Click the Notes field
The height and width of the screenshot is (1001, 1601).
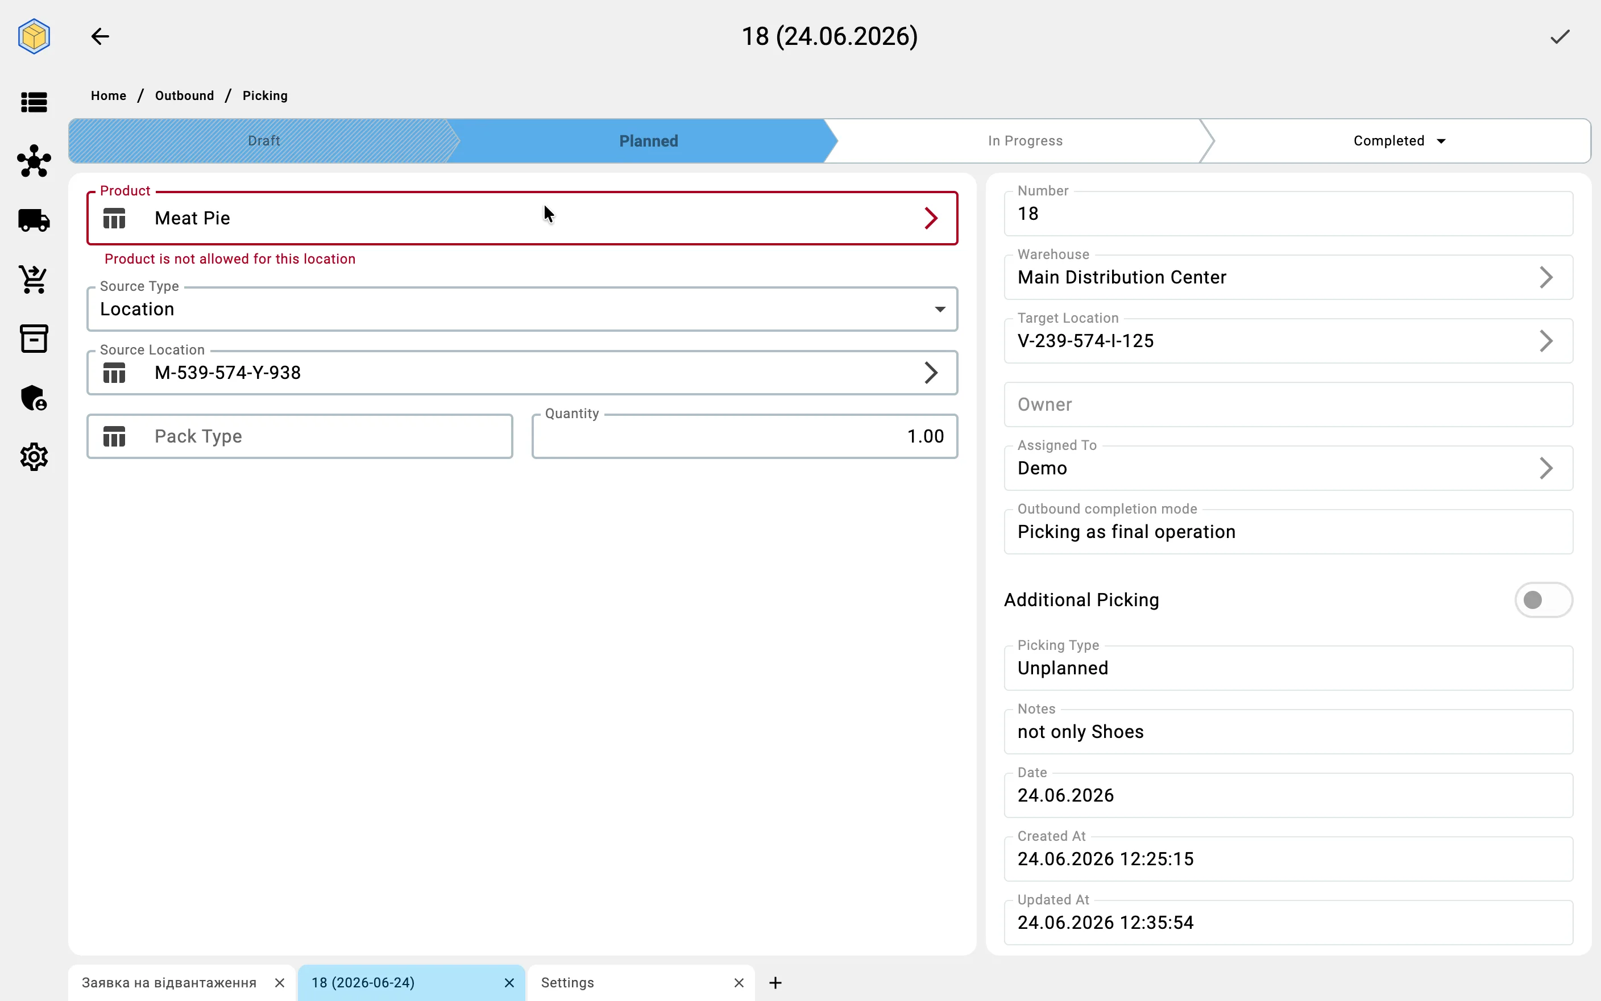pos(1288,732)
